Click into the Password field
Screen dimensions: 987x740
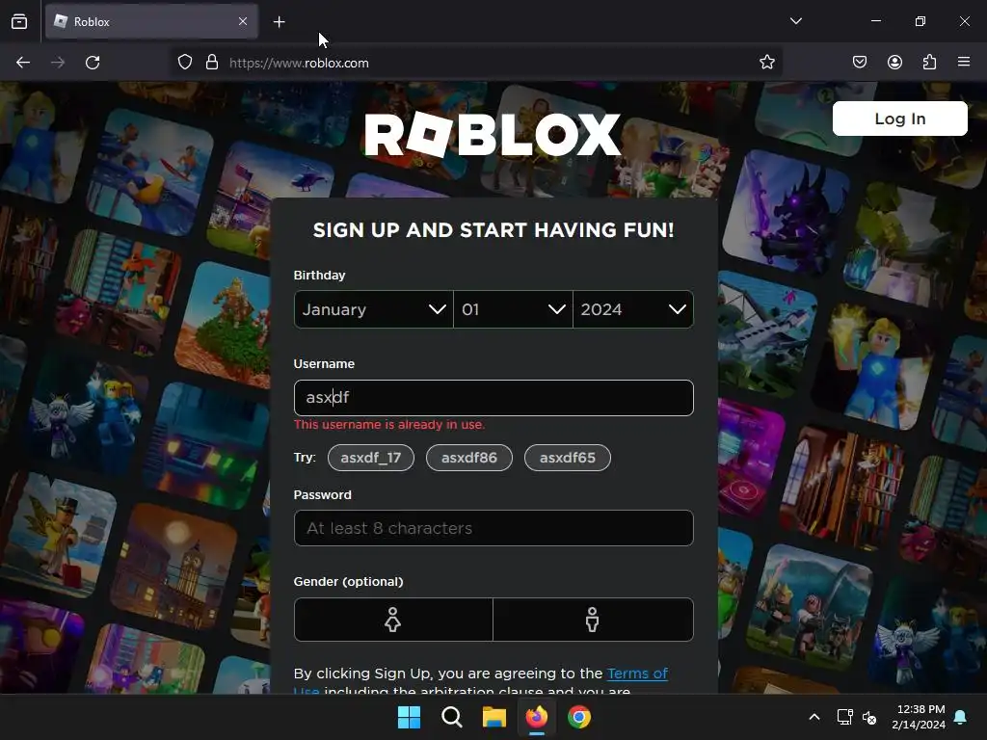(493, 528)
